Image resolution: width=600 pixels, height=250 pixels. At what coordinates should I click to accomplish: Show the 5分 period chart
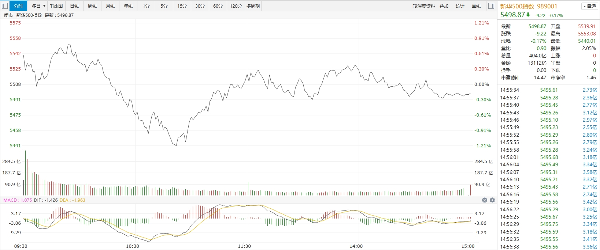pyautogui.click(x=164, y=6)
